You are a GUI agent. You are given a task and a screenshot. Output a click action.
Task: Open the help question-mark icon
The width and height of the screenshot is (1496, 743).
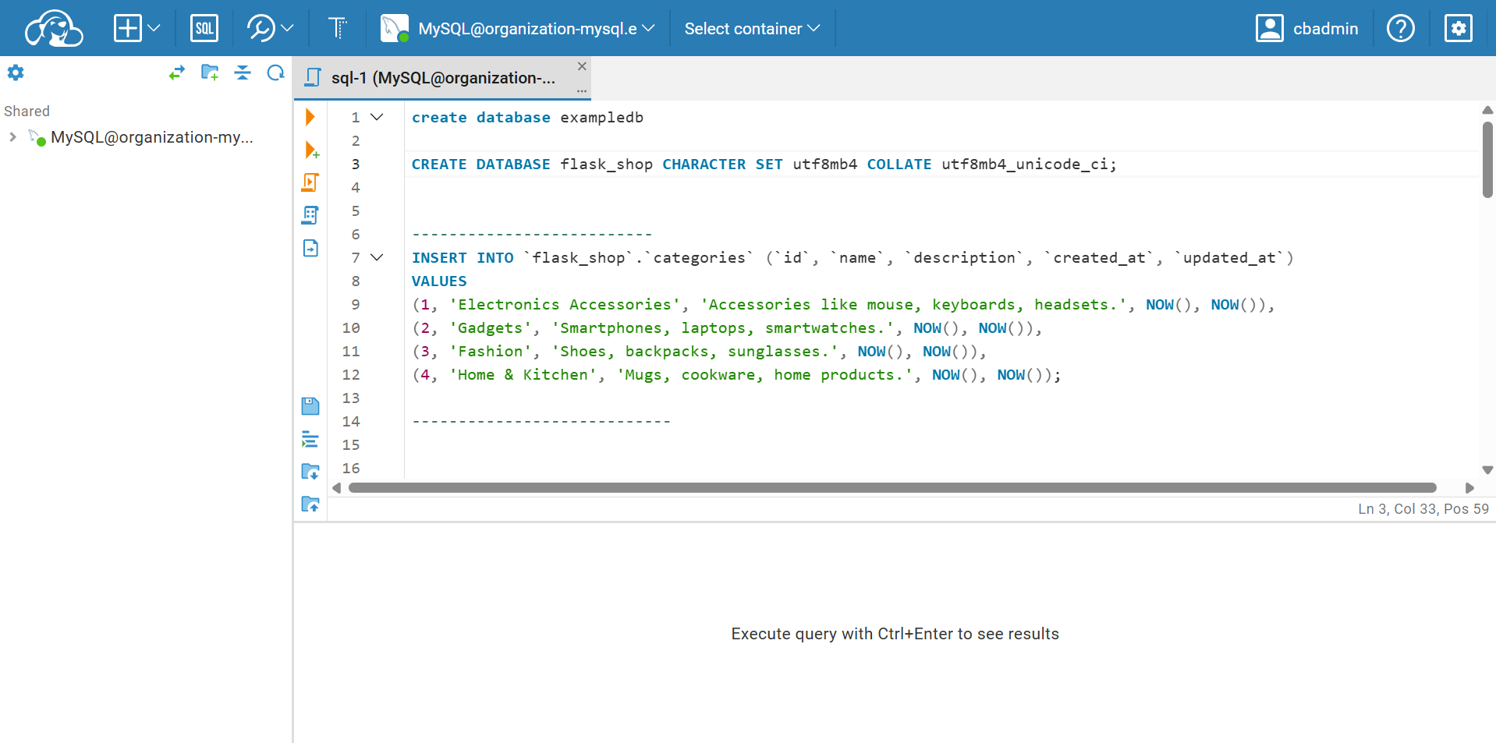tap(1400, 29)
